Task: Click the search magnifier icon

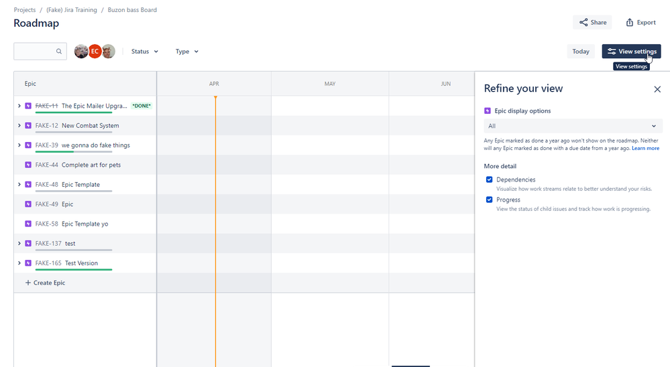Action: (59, 51)
